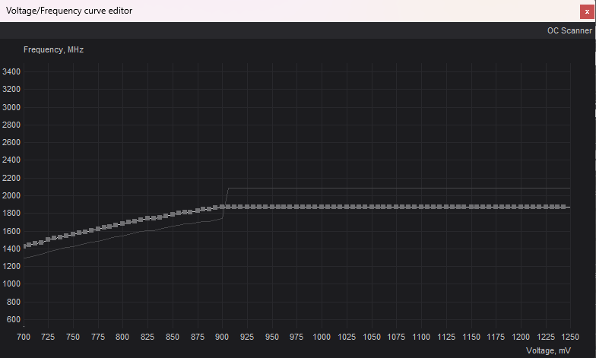Screen dimensions: 596x358
Task: Click the OC Scanner button
Action: [569, 31]
